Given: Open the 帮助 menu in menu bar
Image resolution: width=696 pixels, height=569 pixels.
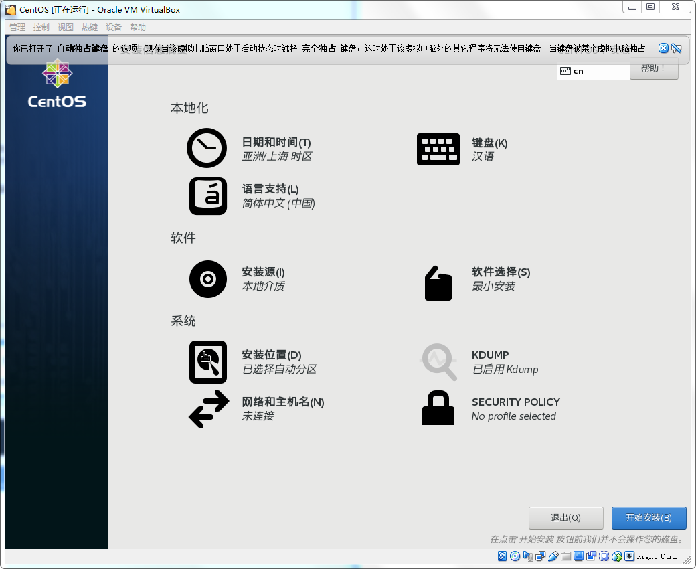Looking at the screenshot, I should click(138, 27).
